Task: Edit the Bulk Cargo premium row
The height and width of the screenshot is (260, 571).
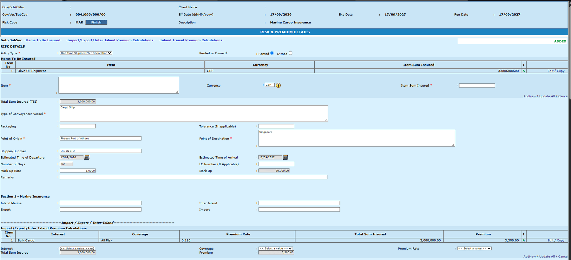Action: [550, 240]
